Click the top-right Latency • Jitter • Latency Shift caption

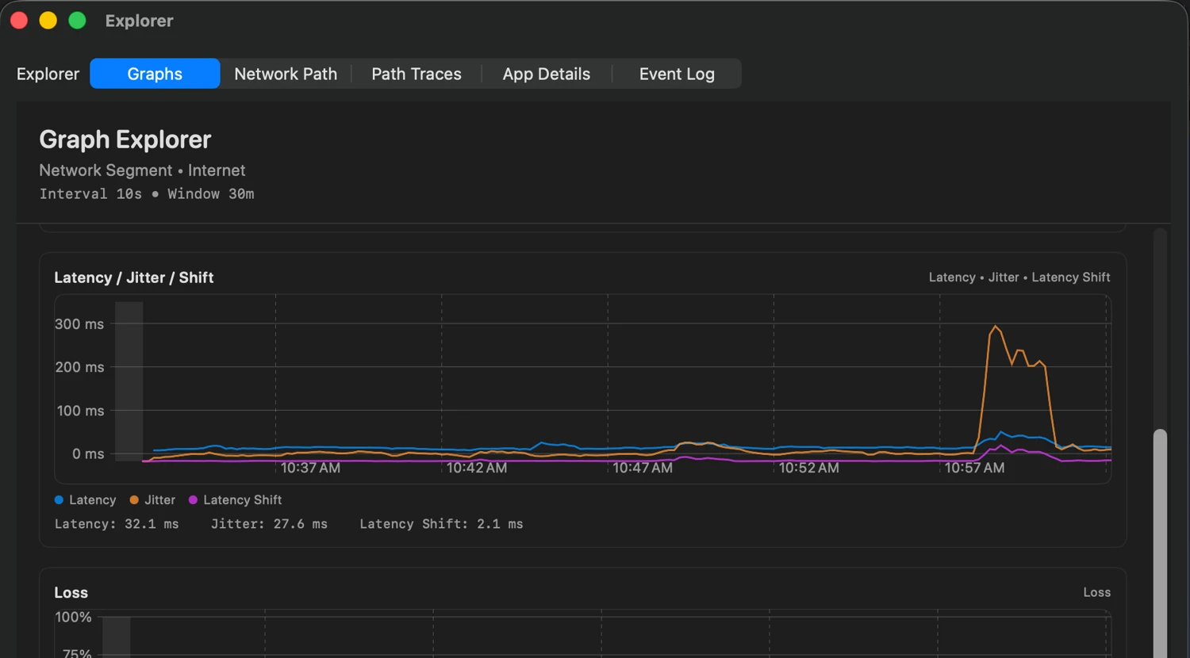point(1019,277)
